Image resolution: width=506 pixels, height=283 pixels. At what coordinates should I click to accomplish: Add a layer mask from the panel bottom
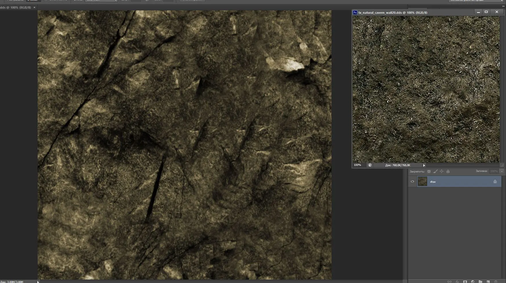point(465,282)
